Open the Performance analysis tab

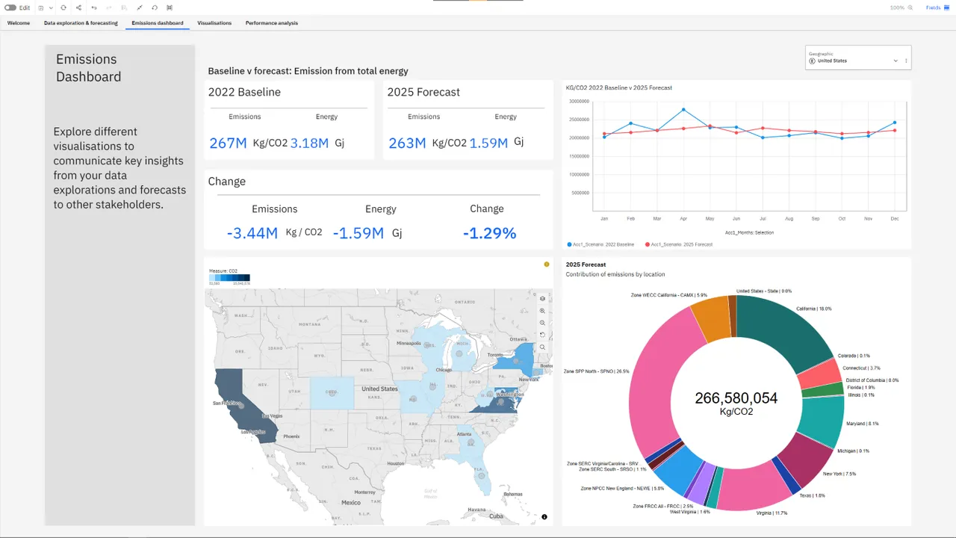tap(272, 23)
